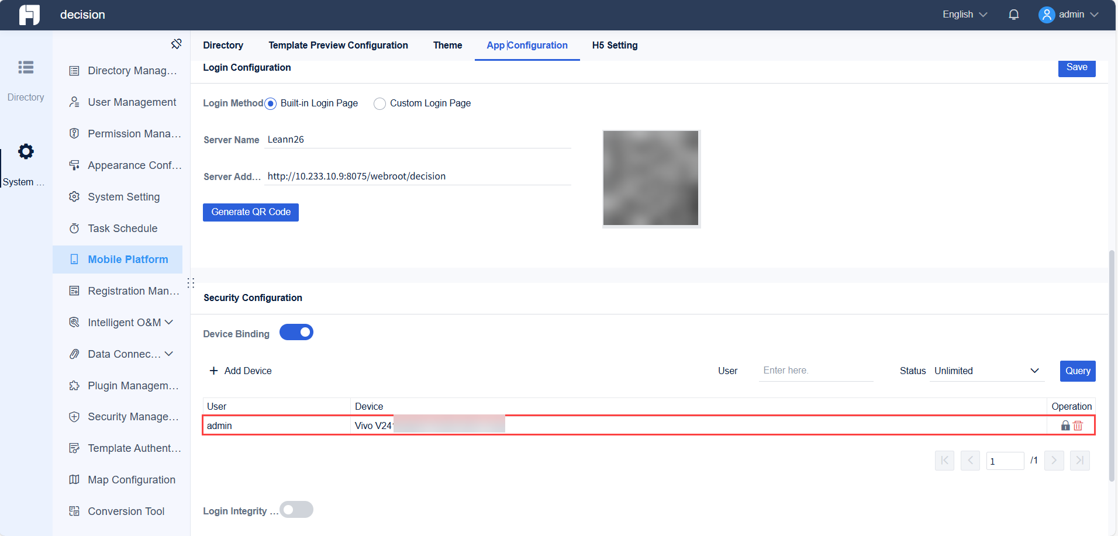Click the plus icon beside Add Device
This screenshot has height=536, width=1118.
pos(213,371)
